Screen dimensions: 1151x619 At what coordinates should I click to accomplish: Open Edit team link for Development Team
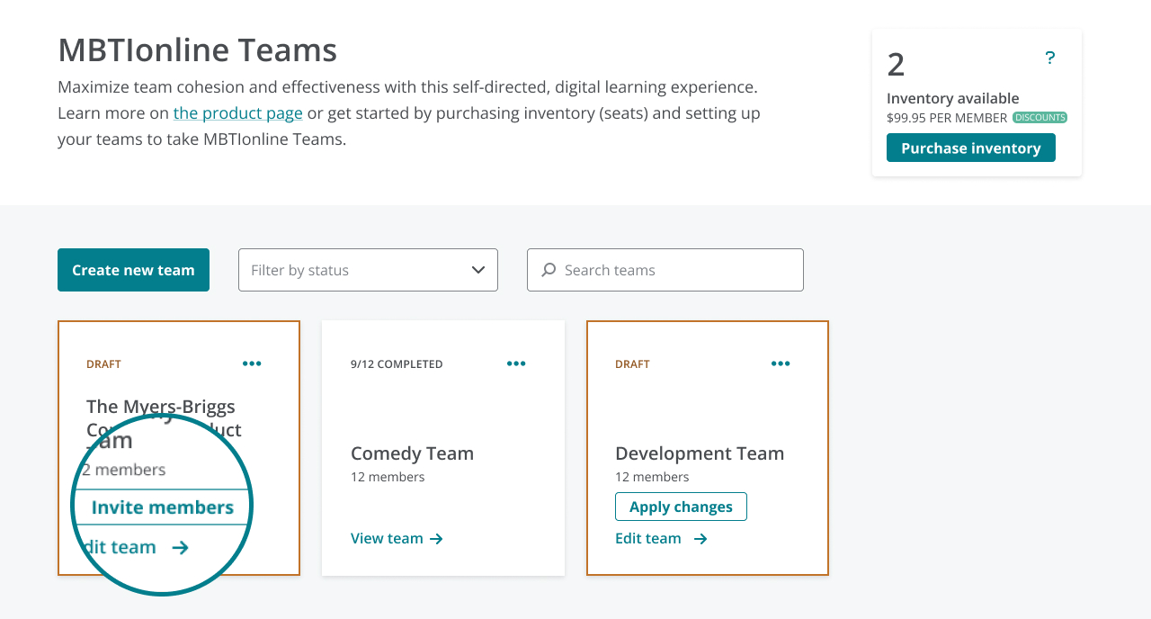(x=661, y=539)
